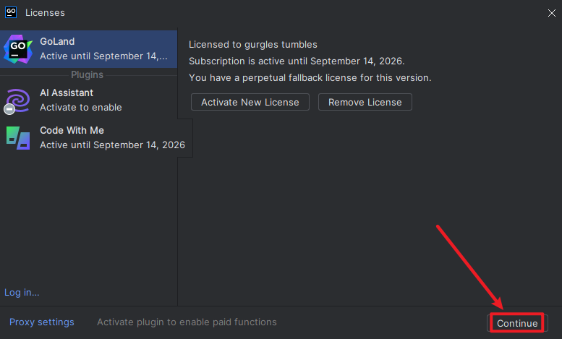Click the Remove License button

pos(365,102)
